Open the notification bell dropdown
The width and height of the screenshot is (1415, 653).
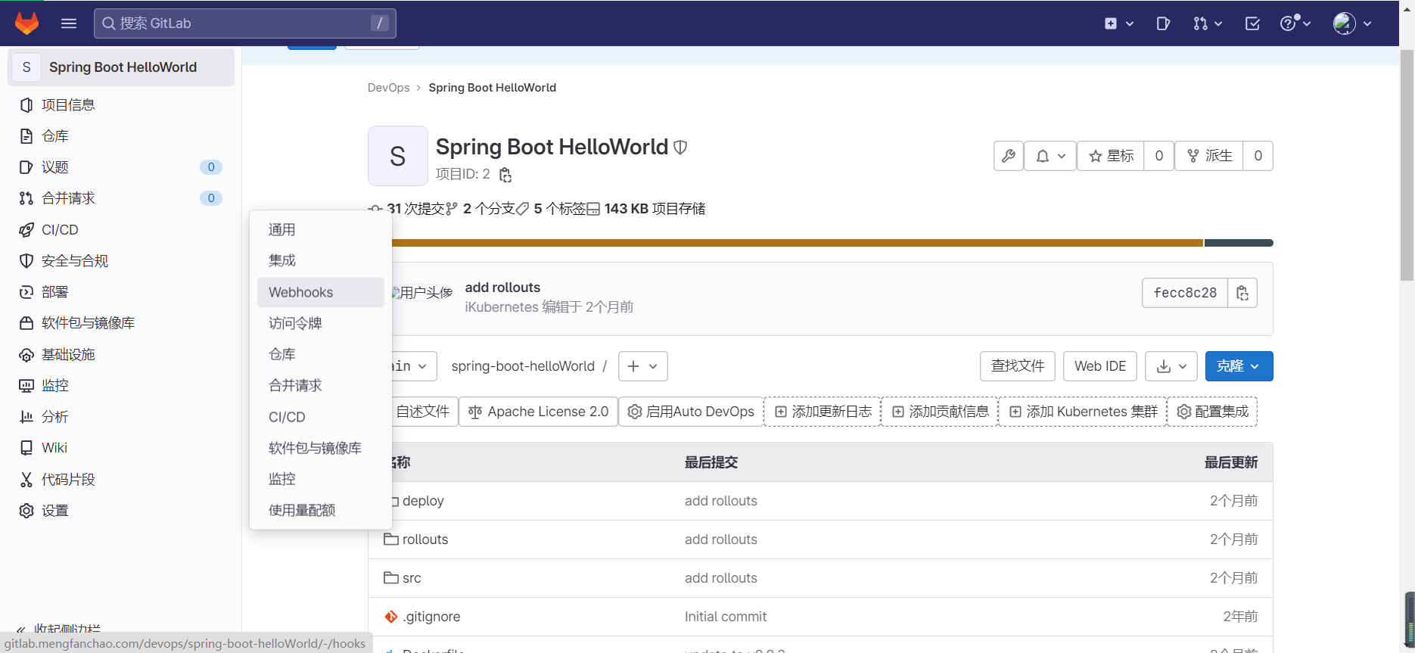1050,156
